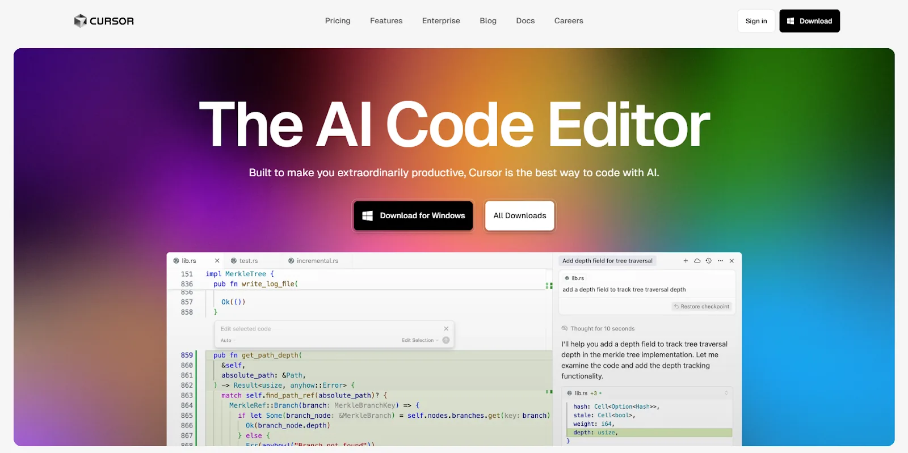Expand Thought for 10 seconds
908x453 pixels.
pos(598,329)
